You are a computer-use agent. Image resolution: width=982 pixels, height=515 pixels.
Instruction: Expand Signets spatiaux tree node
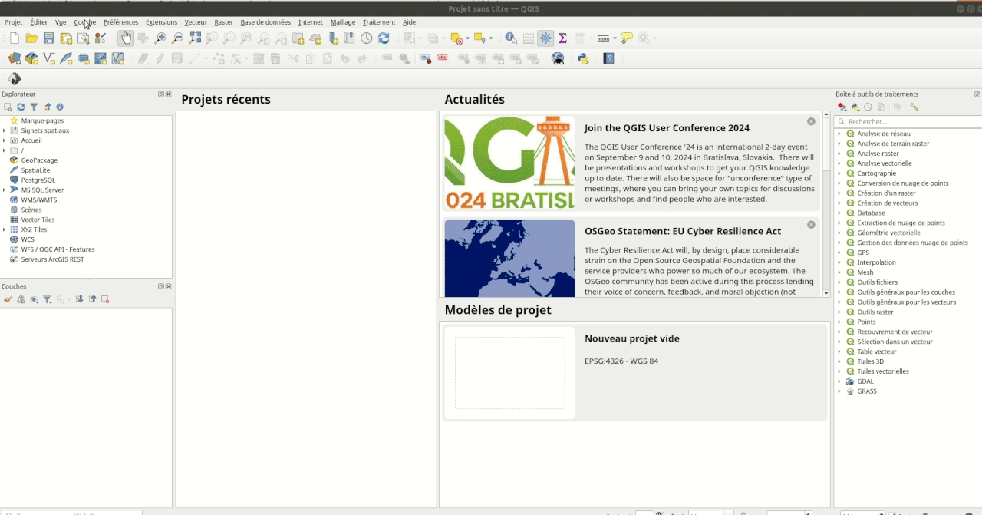[x=4, y=130]
